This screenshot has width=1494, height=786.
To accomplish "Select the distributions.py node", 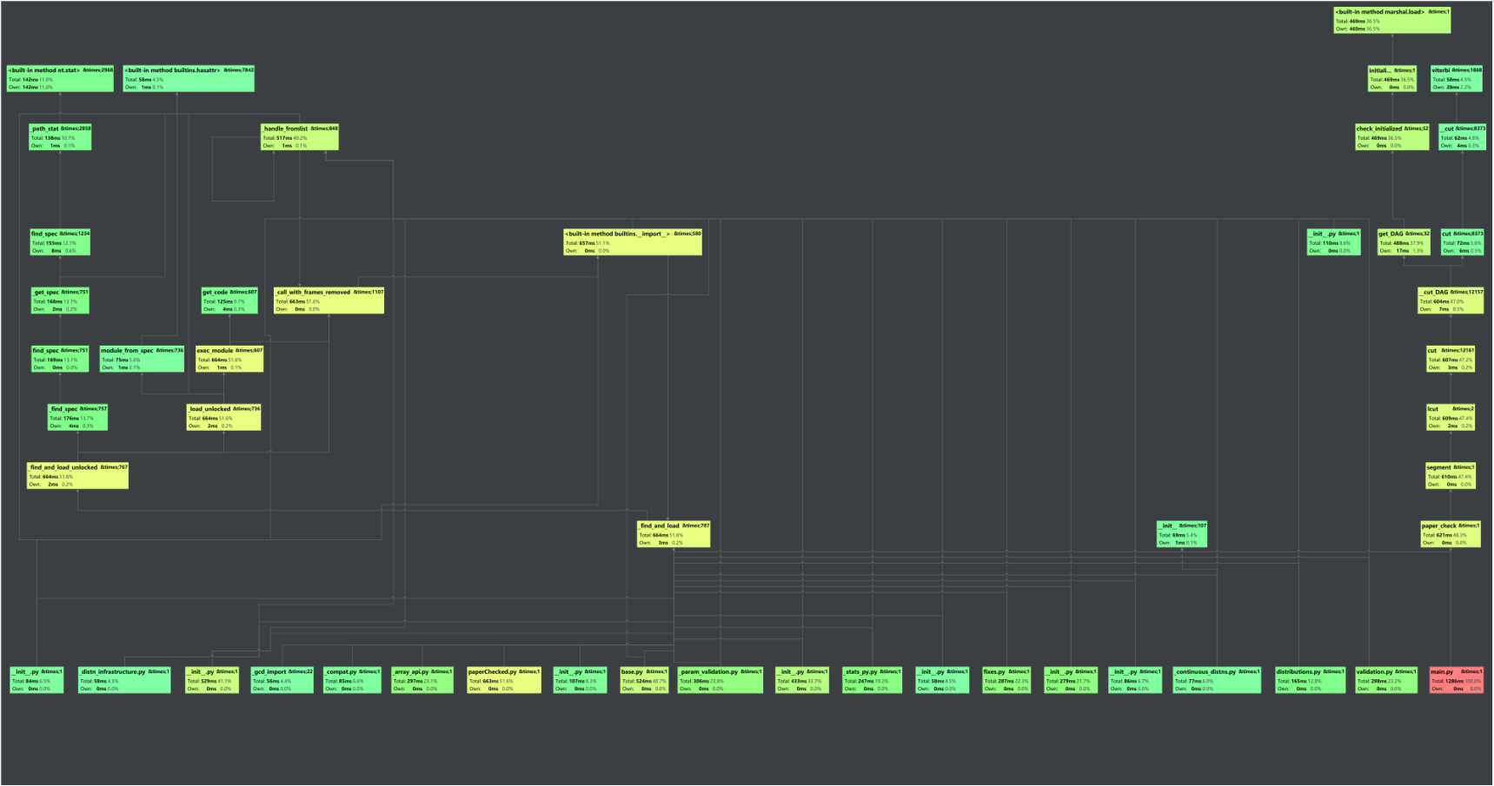I will pyautogui.click(x=1311, y=680).
